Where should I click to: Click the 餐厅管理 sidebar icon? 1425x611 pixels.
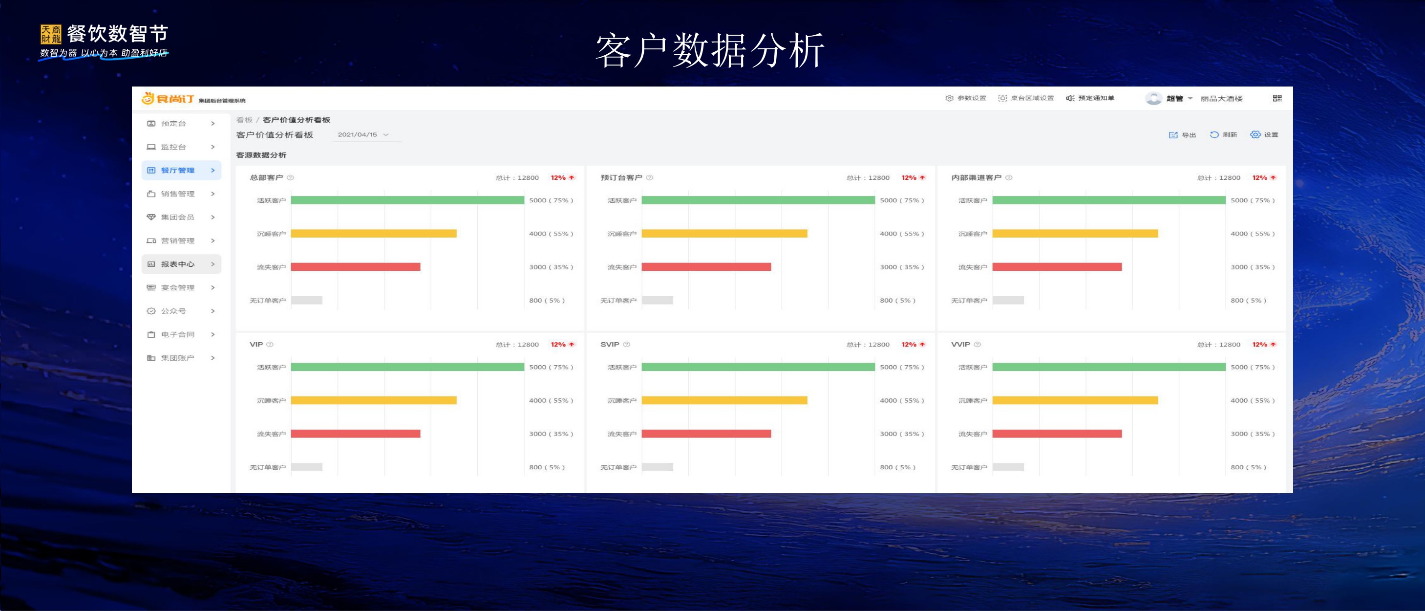[x=151, y=171]
